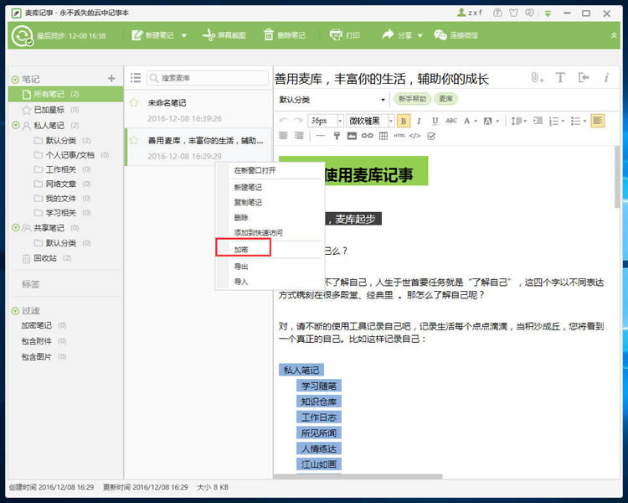Open dropdown arrow next to 分享
This screenshot has width=628, height=503.
coord(420,35)
